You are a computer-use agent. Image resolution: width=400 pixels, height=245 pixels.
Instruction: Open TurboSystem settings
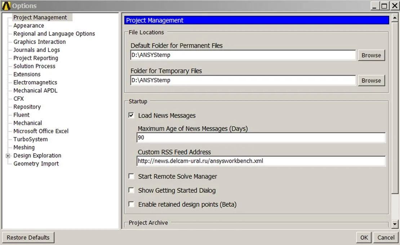pyautogui.click(x=30, y=139)
